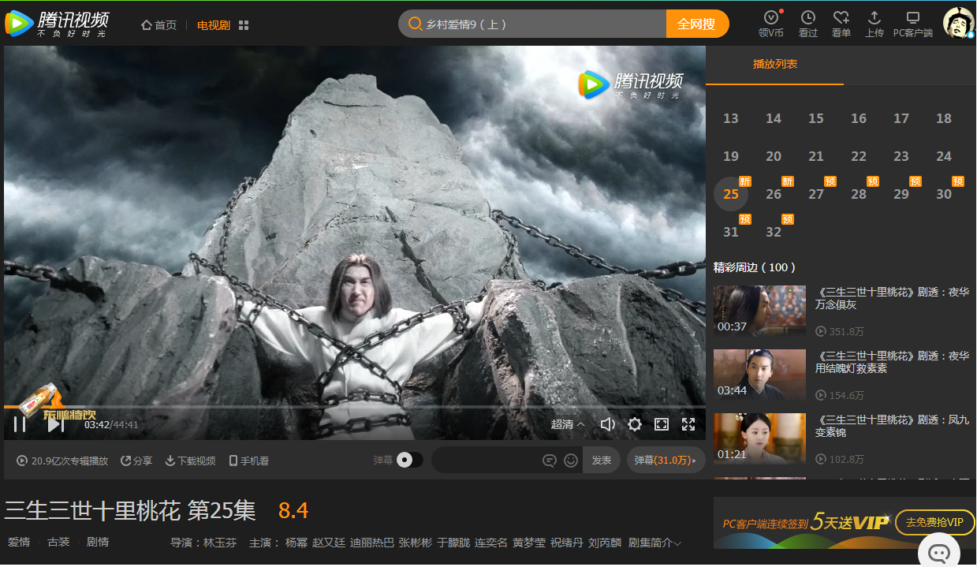Open the danmaku style bubble icon
Screen dimensions: 977x567
click(x=550, y=461)
